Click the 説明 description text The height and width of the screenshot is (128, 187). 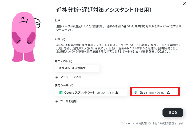(119, 28)
